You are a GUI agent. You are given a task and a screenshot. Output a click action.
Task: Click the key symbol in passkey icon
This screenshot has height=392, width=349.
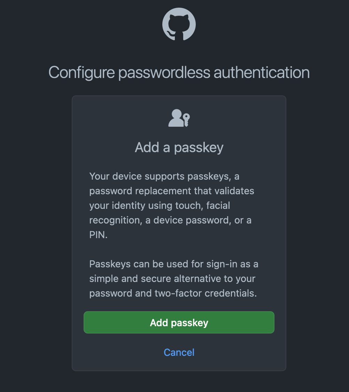pos(186,120)
